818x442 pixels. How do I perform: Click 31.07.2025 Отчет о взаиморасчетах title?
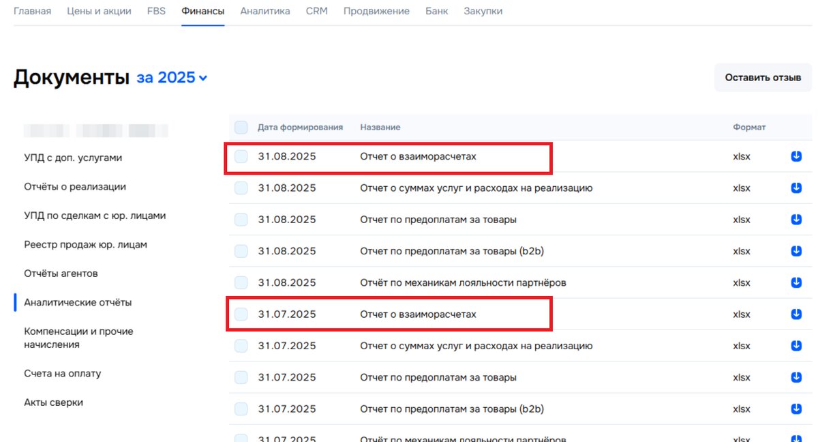pos(418,314)
